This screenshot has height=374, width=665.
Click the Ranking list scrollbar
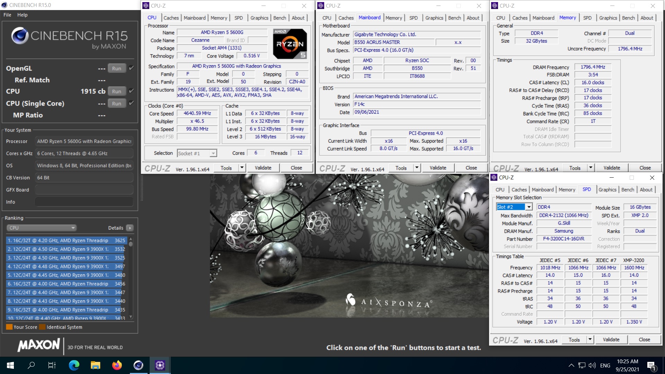(x=131, y=278)
